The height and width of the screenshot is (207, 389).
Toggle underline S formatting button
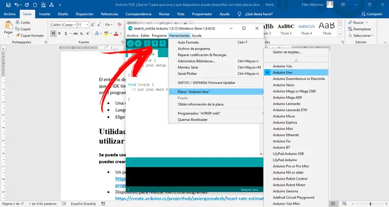click(66, 33)
